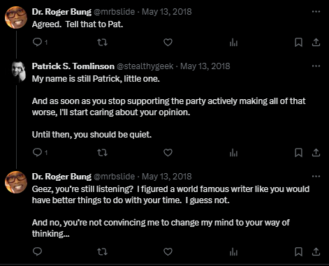Share Patrick S. Tomlinson's tweet
This screenshot has width=329, height=266.
click(316, 153)
